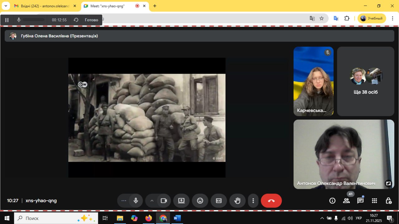Viewport: 399px width, 224px height.
Task: Toggle closed captions
Action: click(219, 201)
